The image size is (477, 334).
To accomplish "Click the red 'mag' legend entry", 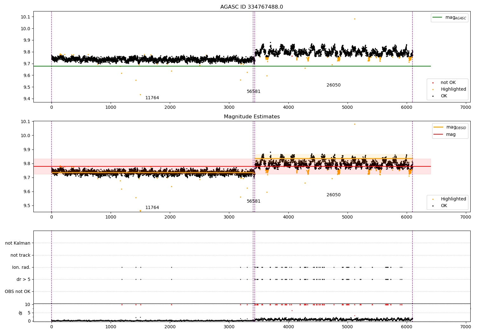I will coord(445,135).
